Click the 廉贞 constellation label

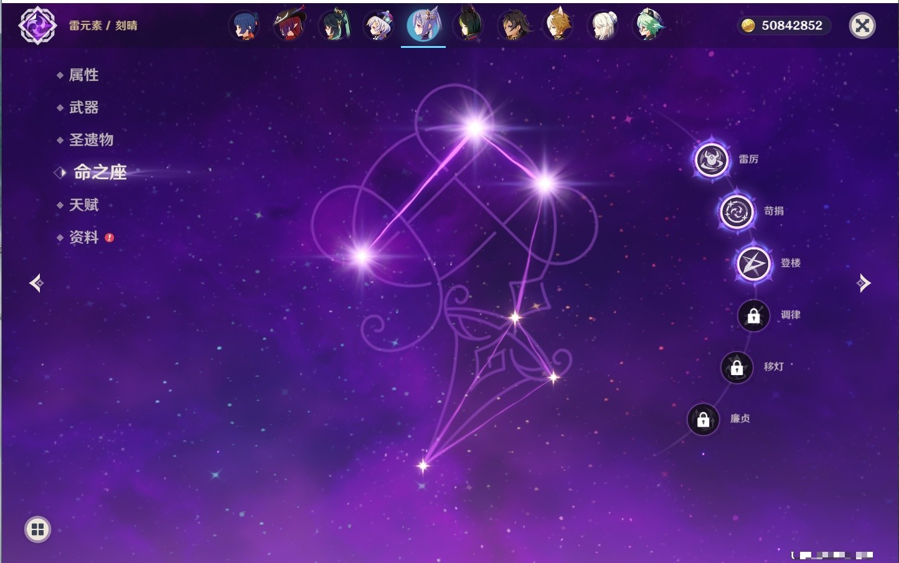coord(740,419)
